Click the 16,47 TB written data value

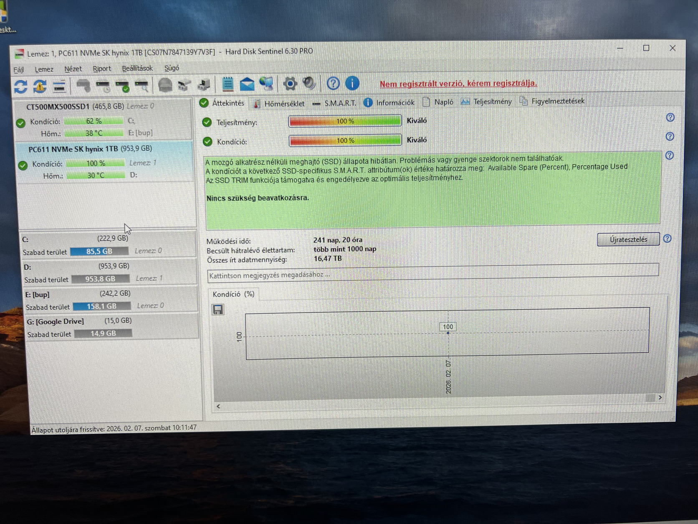pyautogui.click(x=328, y=259)
